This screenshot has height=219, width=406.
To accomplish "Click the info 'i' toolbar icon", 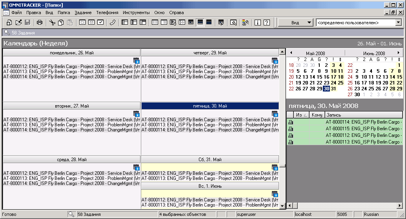I will pyautogui.click(x=258, y=22).
